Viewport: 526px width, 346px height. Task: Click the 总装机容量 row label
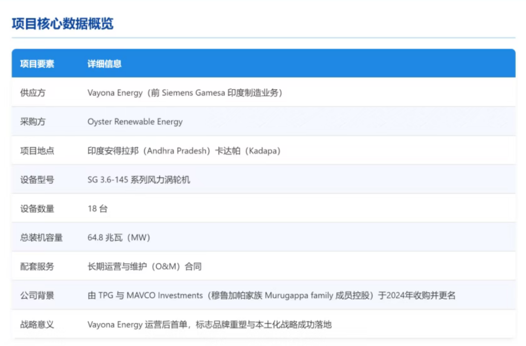[41, 238]
